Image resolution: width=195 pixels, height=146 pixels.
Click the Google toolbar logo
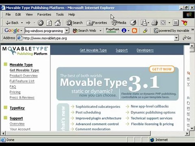(x=12, y=31)
